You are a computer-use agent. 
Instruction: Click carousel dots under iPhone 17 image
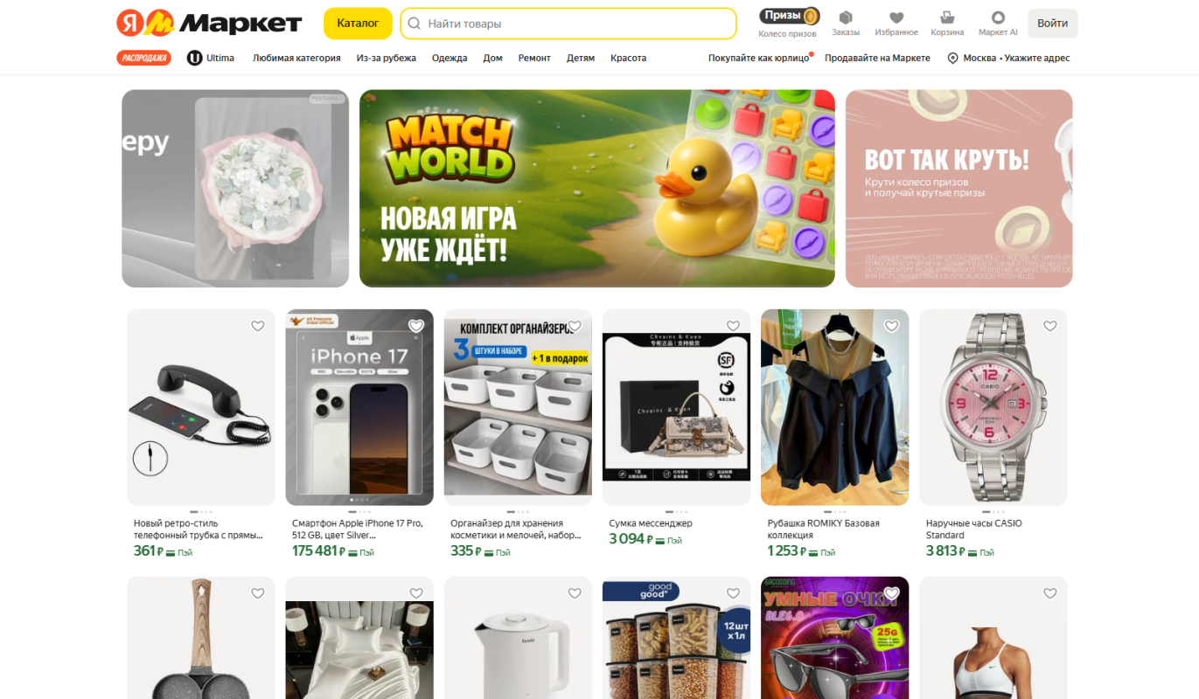click(359, 511)
